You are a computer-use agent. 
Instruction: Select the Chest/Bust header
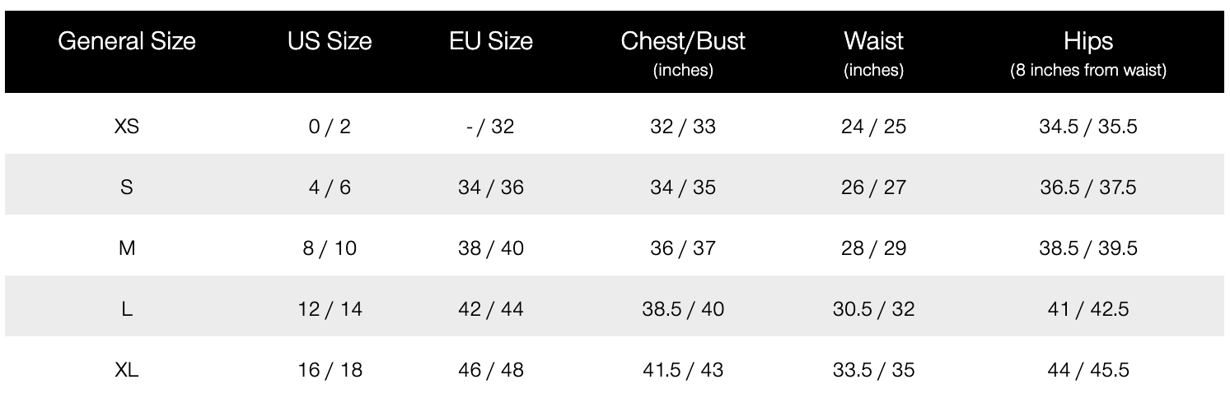(x=683, y=43)
